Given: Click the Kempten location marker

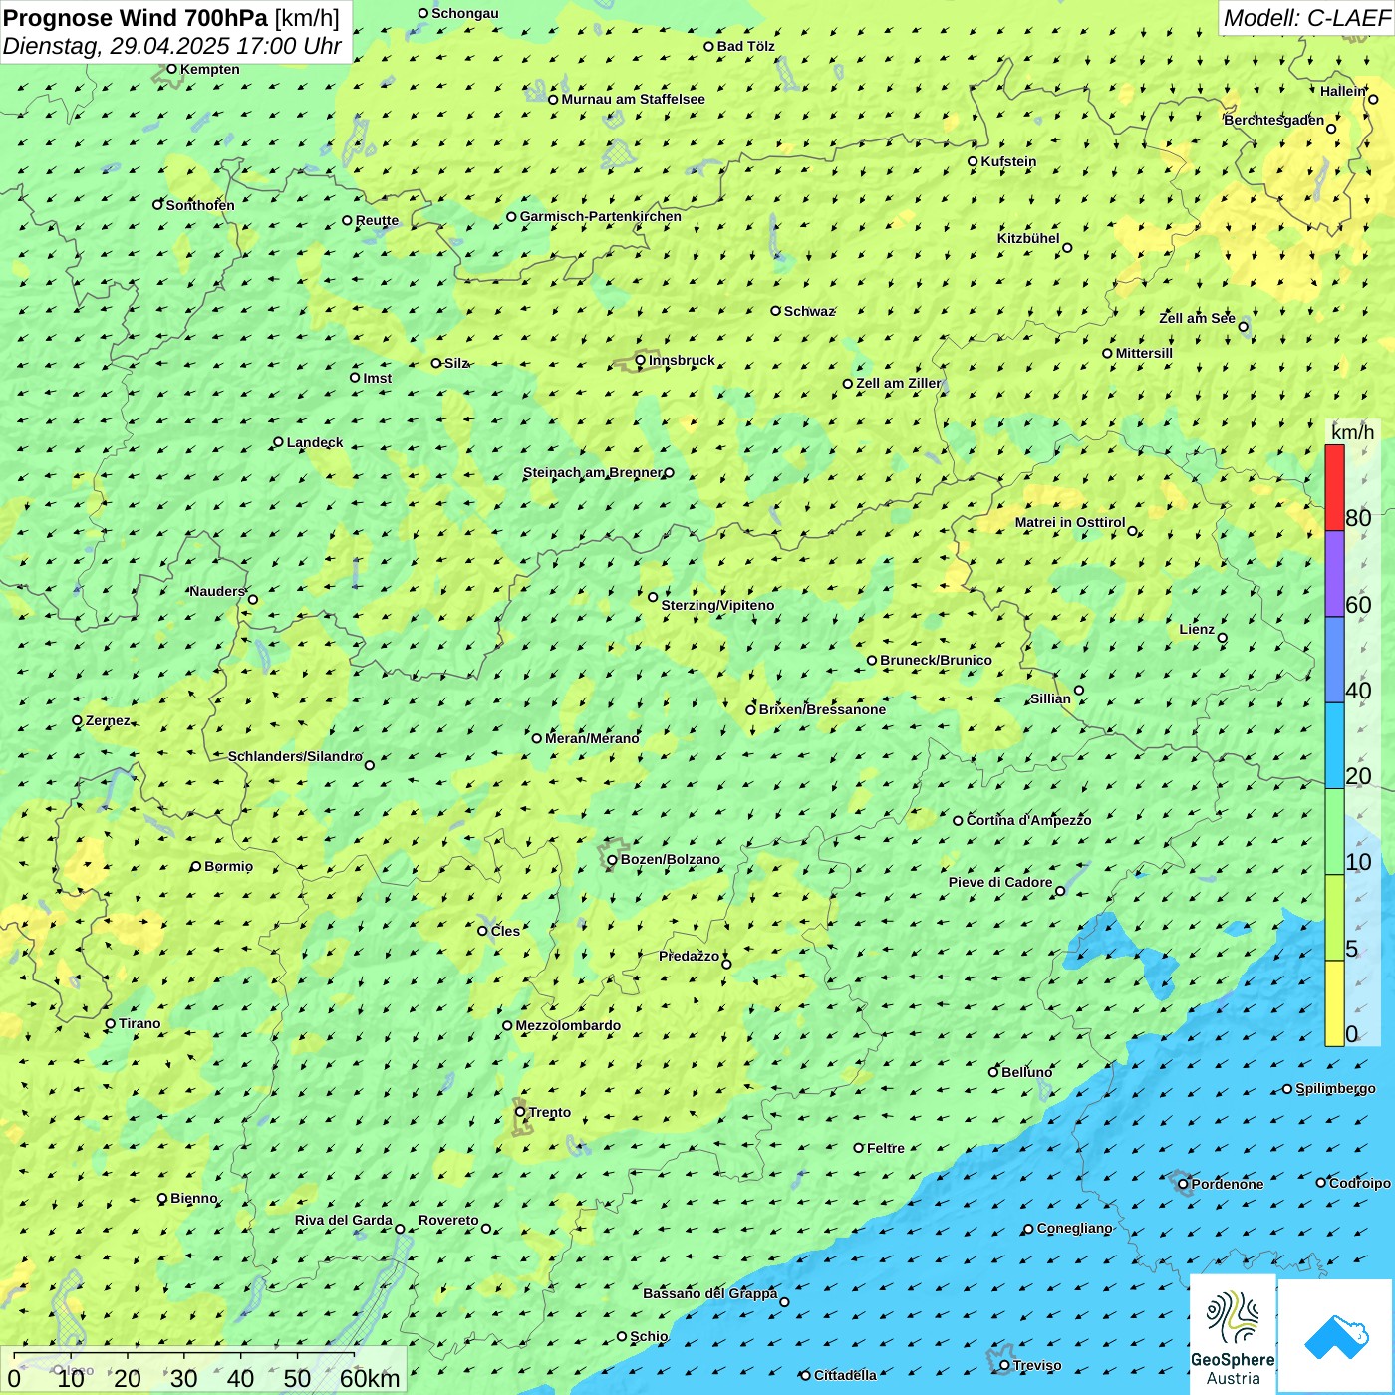Looking at the screenshot, I should [171, 69].
